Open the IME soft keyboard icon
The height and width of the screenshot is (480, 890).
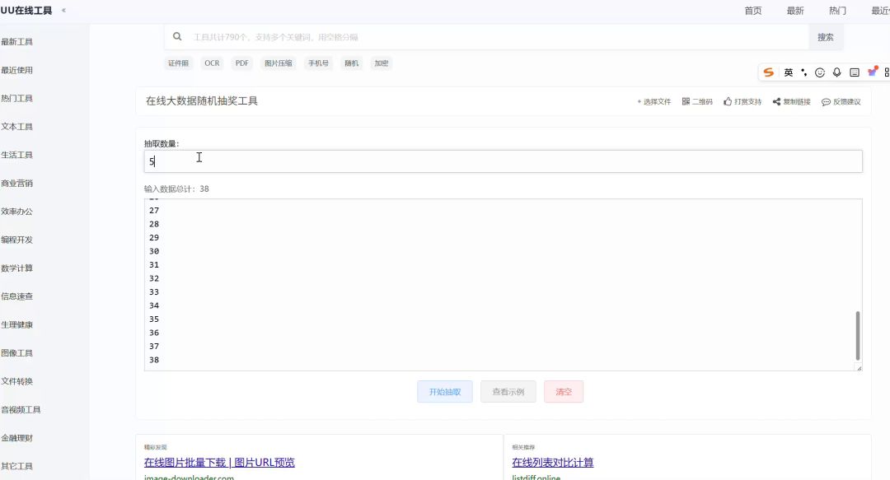(855, 72)
